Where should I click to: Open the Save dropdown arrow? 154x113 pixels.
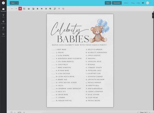click(17, 3)
